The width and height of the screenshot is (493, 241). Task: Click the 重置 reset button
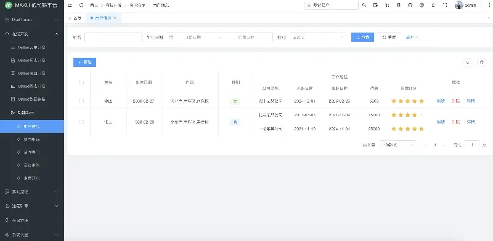point(389,37)
